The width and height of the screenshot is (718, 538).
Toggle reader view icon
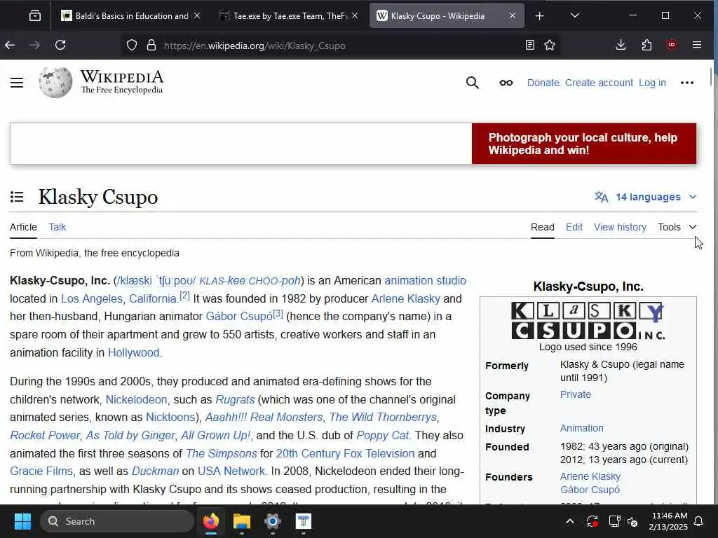(x=530, y=45)
